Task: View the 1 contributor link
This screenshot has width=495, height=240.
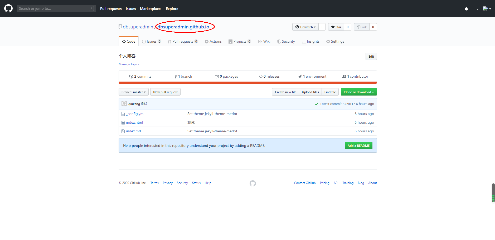Action: [355, 76]
